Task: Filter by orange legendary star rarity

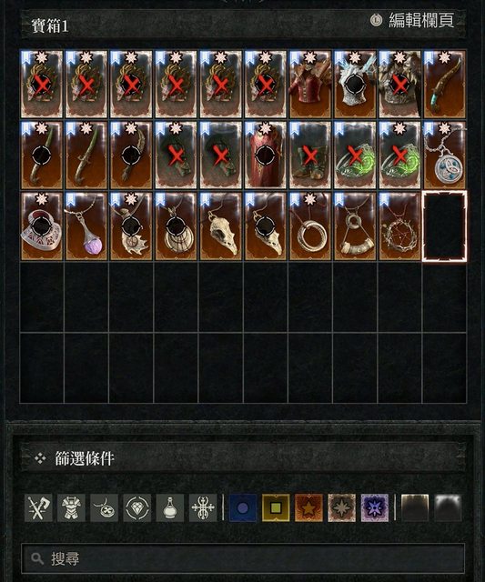Action: click(x=308, y=507)
